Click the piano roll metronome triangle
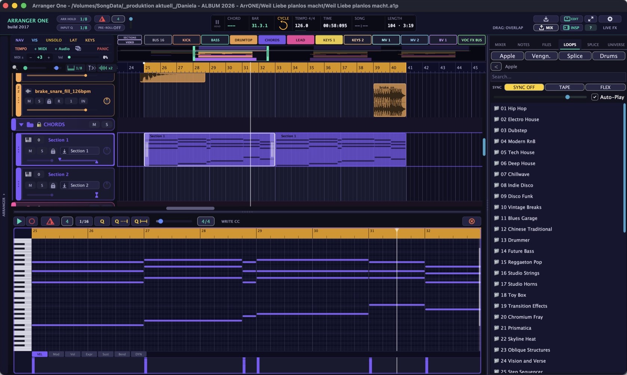This screenshot has height=375, width=627. 50,221
